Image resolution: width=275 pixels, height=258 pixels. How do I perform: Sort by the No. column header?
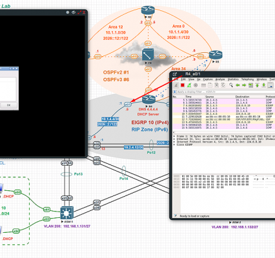[x=175, y=97]
